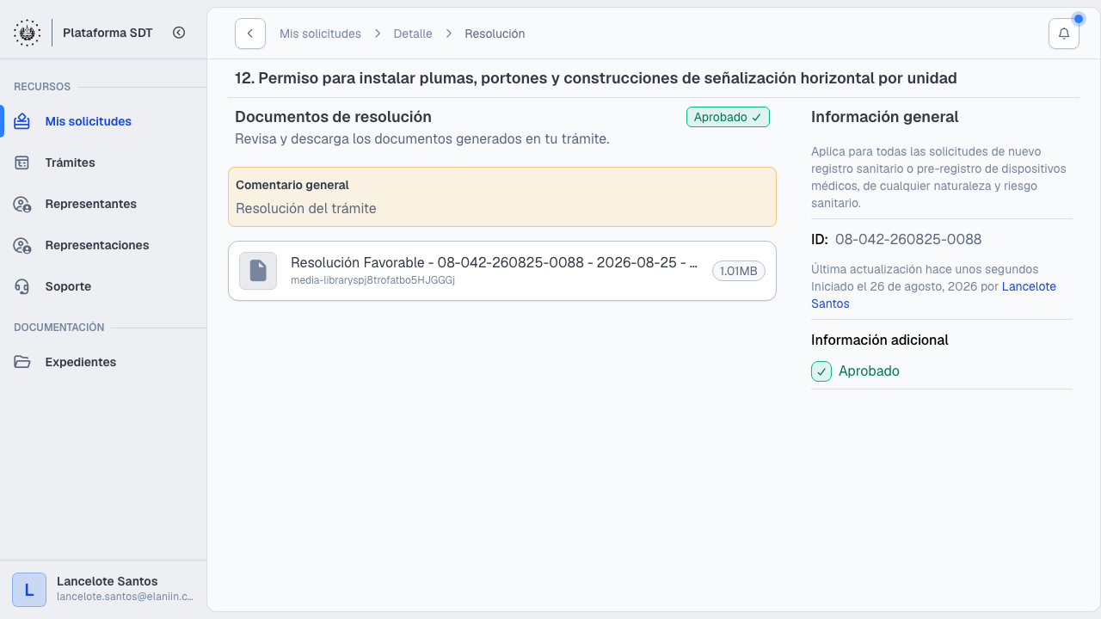This screenshot has height=619, width=1101.
Task: Click the Plataforma SDT title text
Action: coord(108,33)
